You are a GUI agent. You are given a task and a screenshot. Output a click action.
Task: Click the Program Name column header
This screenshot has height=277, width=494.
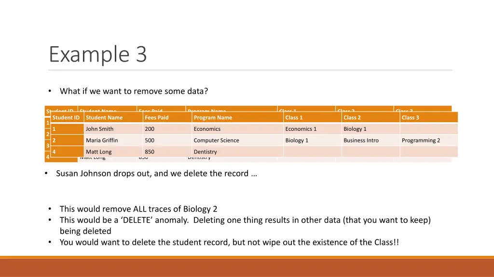(x=237, y=117)
